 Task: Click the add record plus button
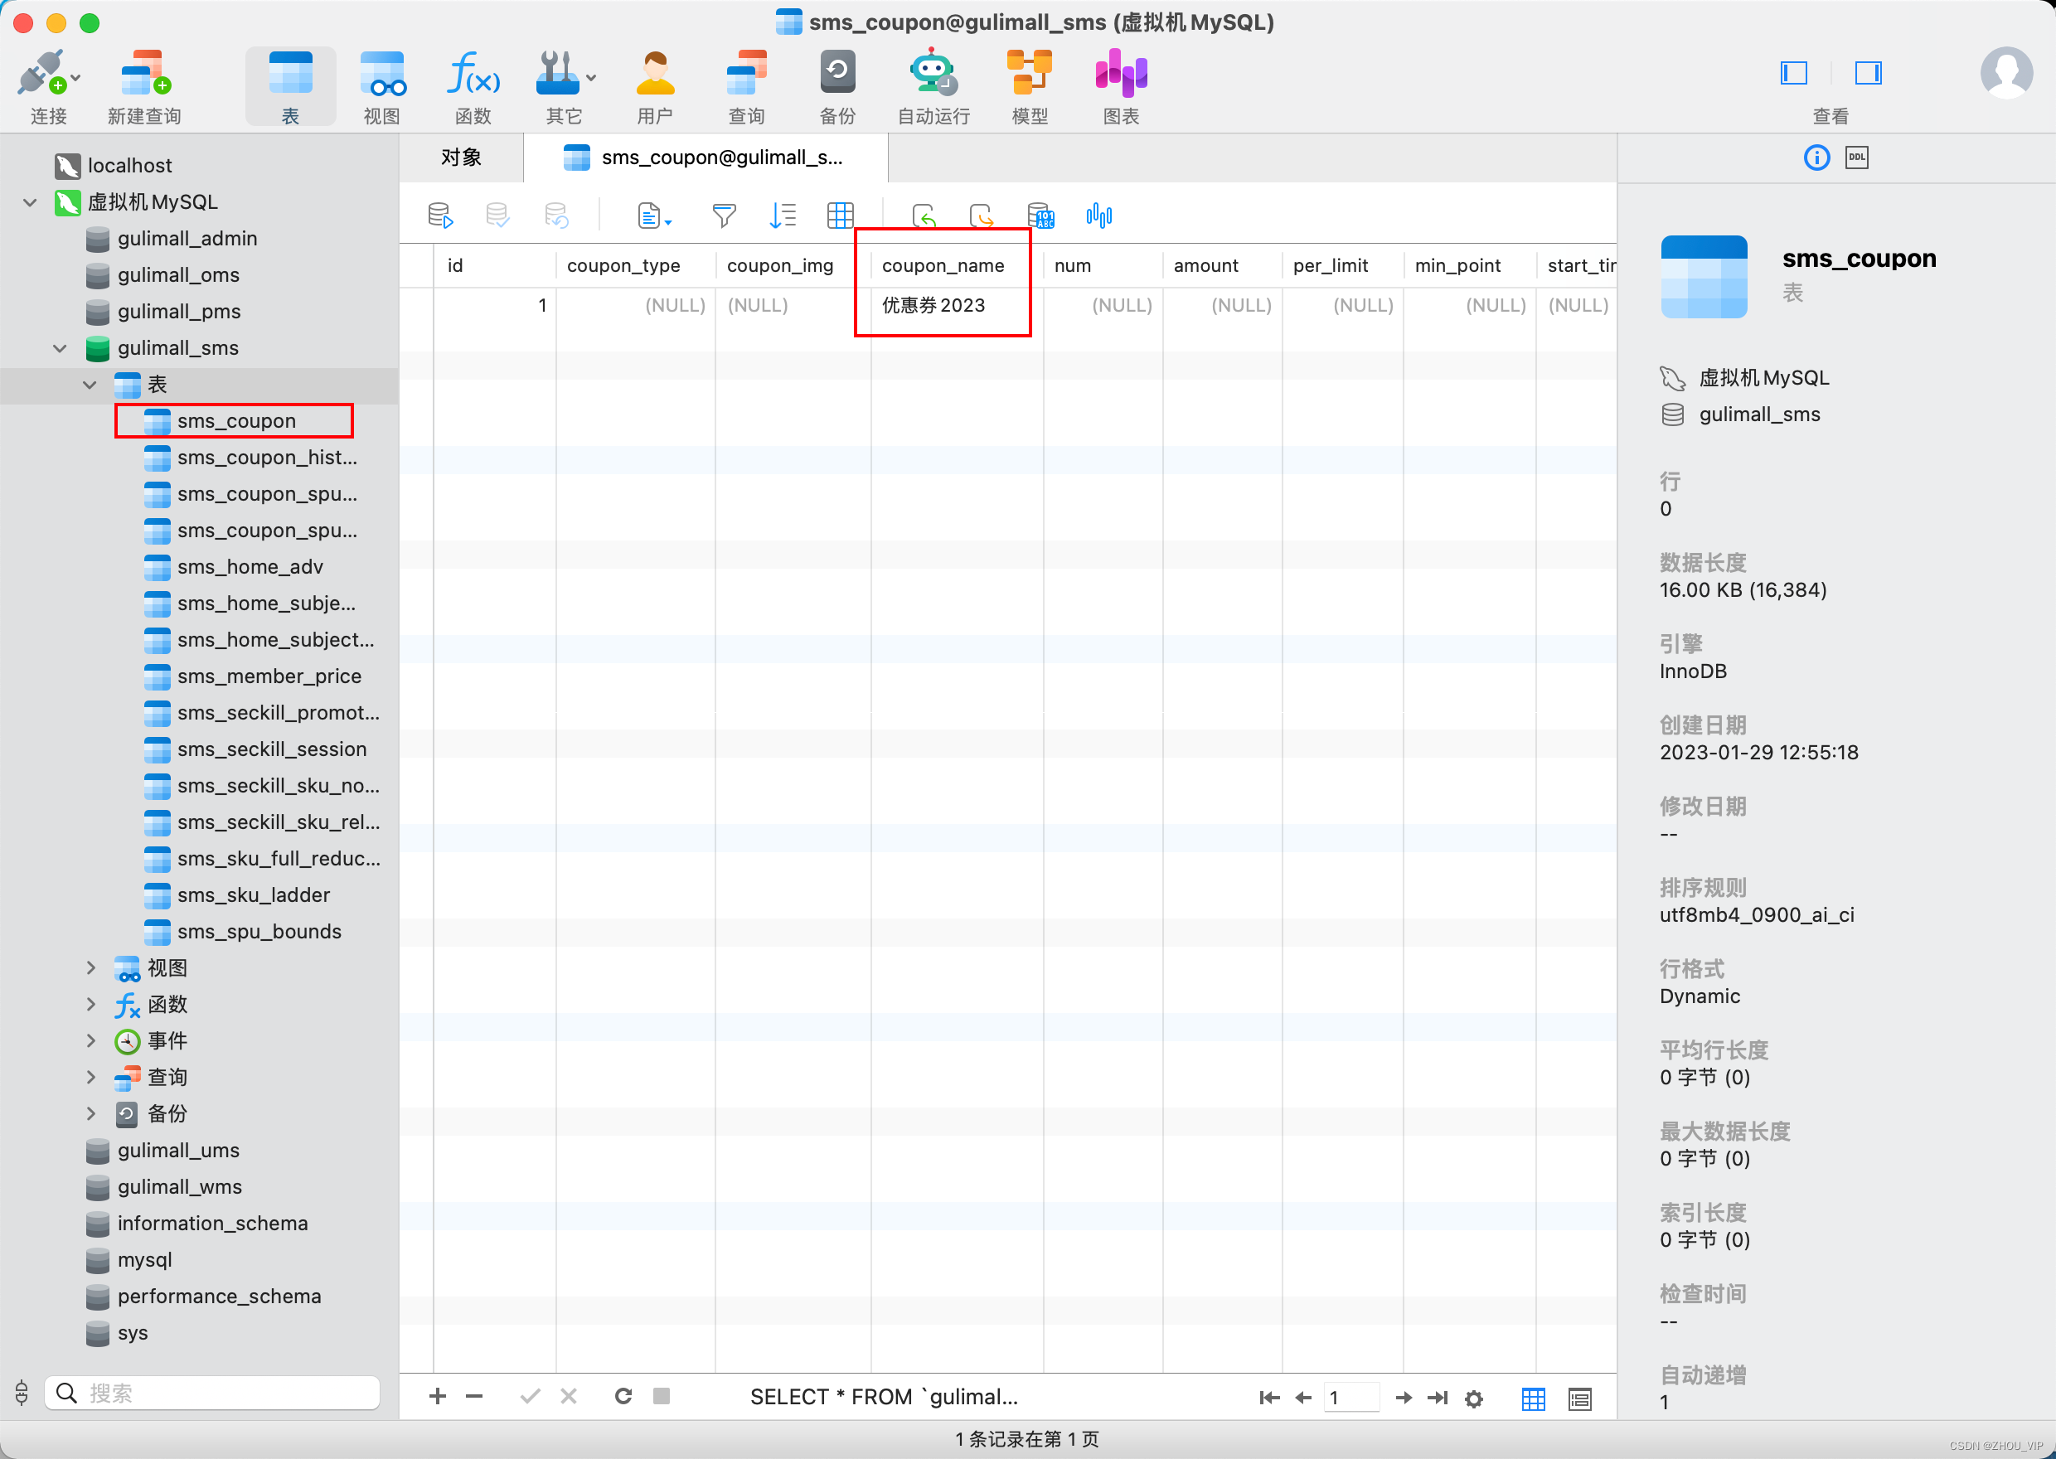pyautogui.click(x=438, y=1396)
